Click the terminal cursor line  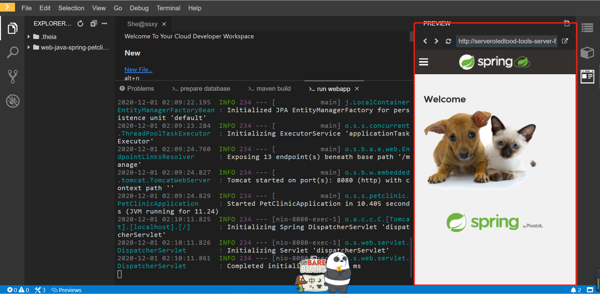119,274
